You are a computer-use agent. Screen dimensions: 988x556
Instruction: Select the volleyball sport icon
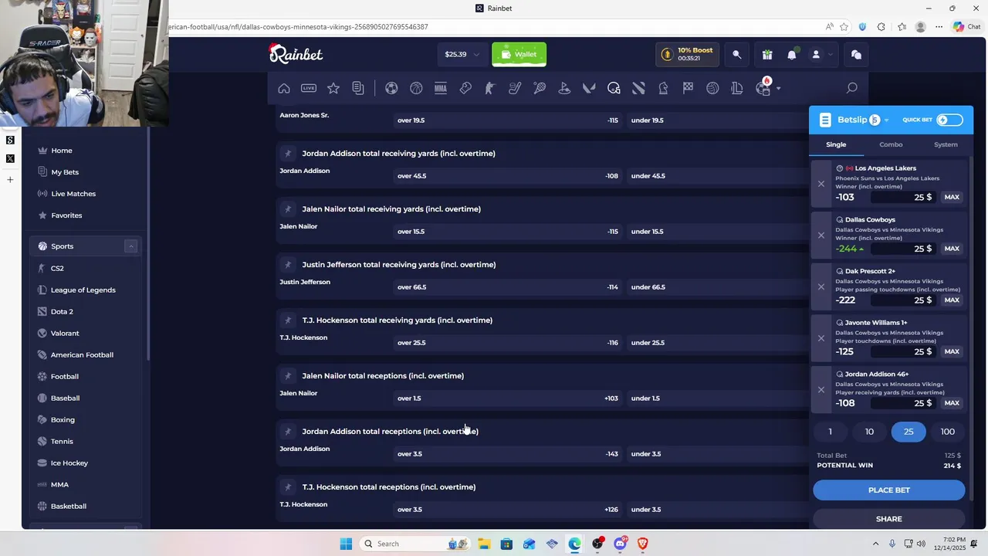[712, 88]
